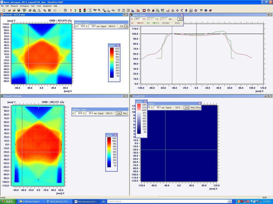Screen dimensions: 273x204
Task: Click the Gy dose unit icon
Action: point(113,10)
